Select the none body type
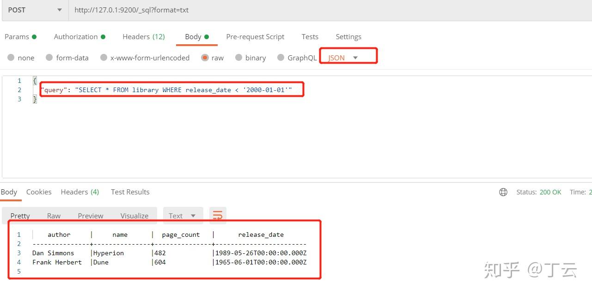 [x=21, y=57]
